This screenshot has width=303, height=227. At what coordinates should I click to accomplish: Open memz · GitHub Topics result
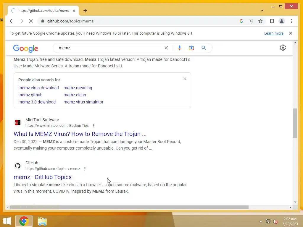[x=43, y=177]
